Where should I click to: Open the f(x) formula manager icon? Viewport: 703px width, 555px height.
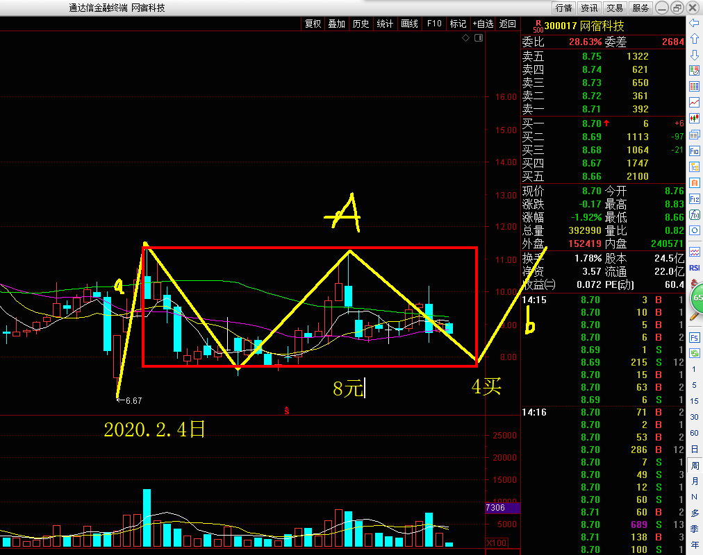pyautogui.click(x=694, y=214)
